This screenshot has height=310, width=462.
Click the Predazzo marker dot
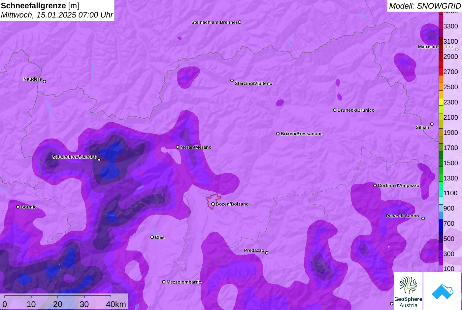267,253
